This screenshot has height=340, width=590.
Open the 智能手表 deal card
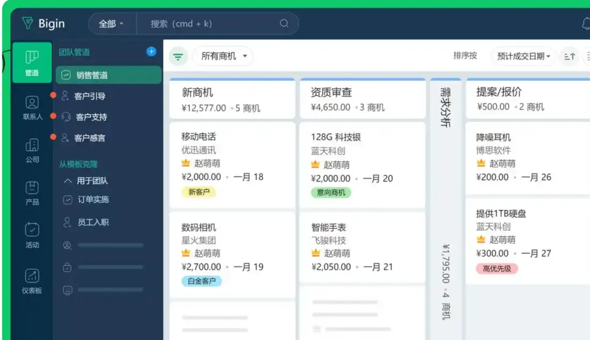coord(362,247)
